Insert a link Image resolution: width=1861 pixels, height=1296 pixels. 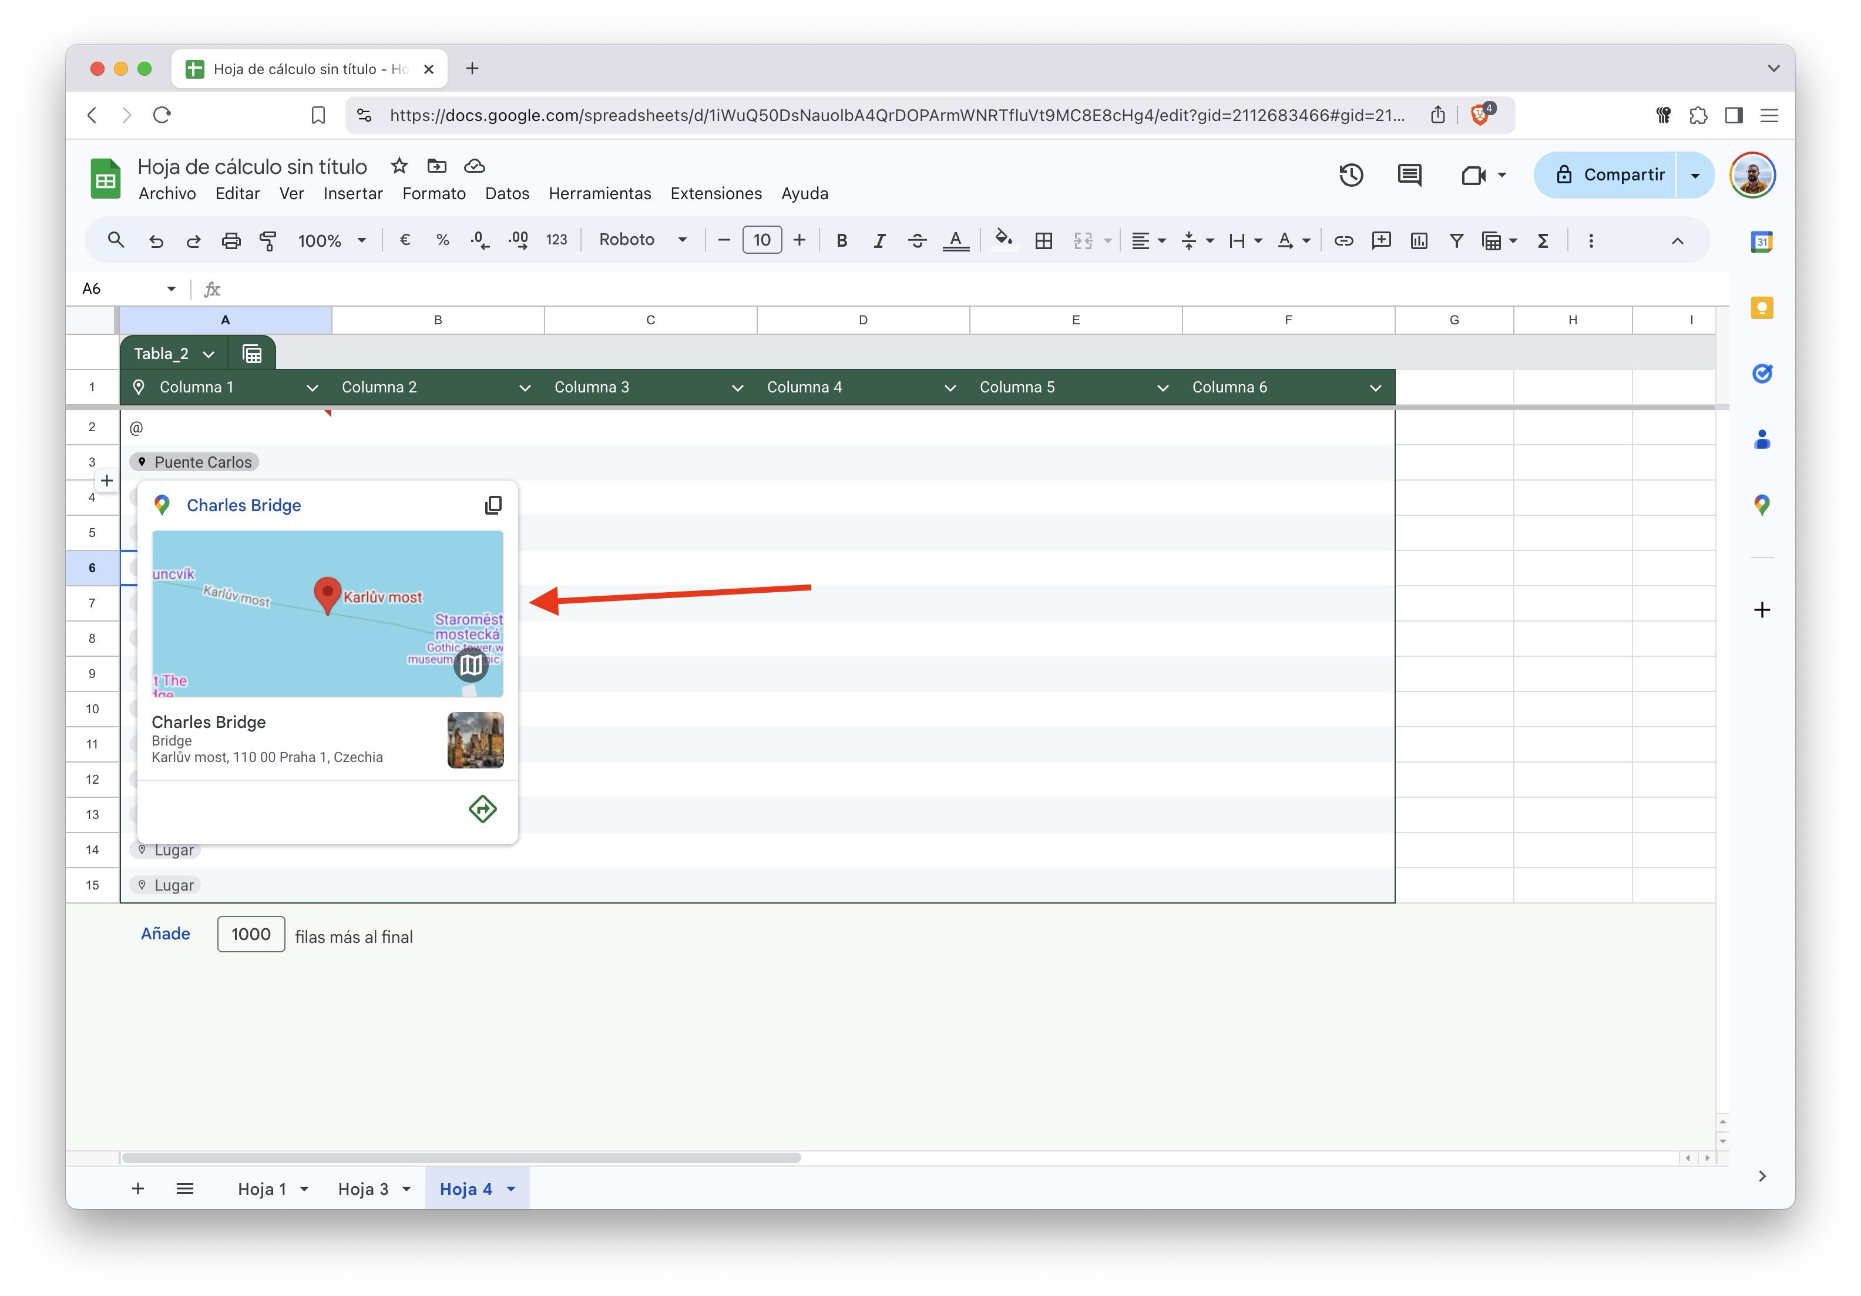click(1343, 241)
